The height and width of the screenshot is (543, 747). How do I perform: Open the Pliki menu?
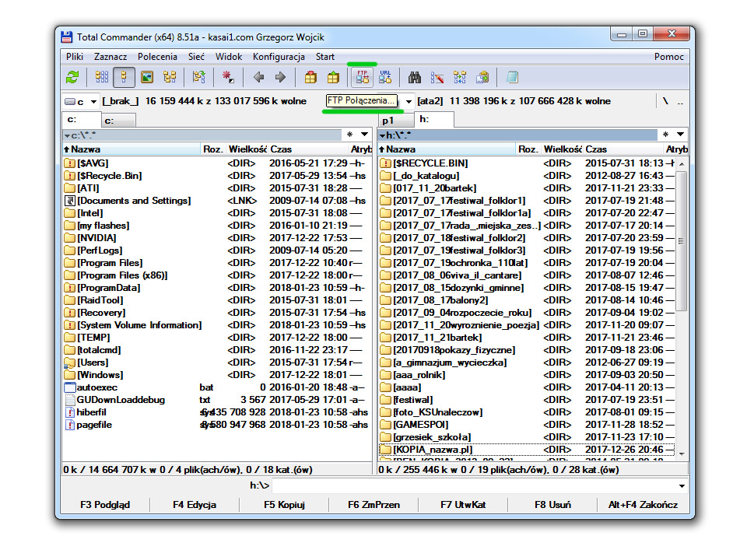pyautogui.click(x=75, y=57)
